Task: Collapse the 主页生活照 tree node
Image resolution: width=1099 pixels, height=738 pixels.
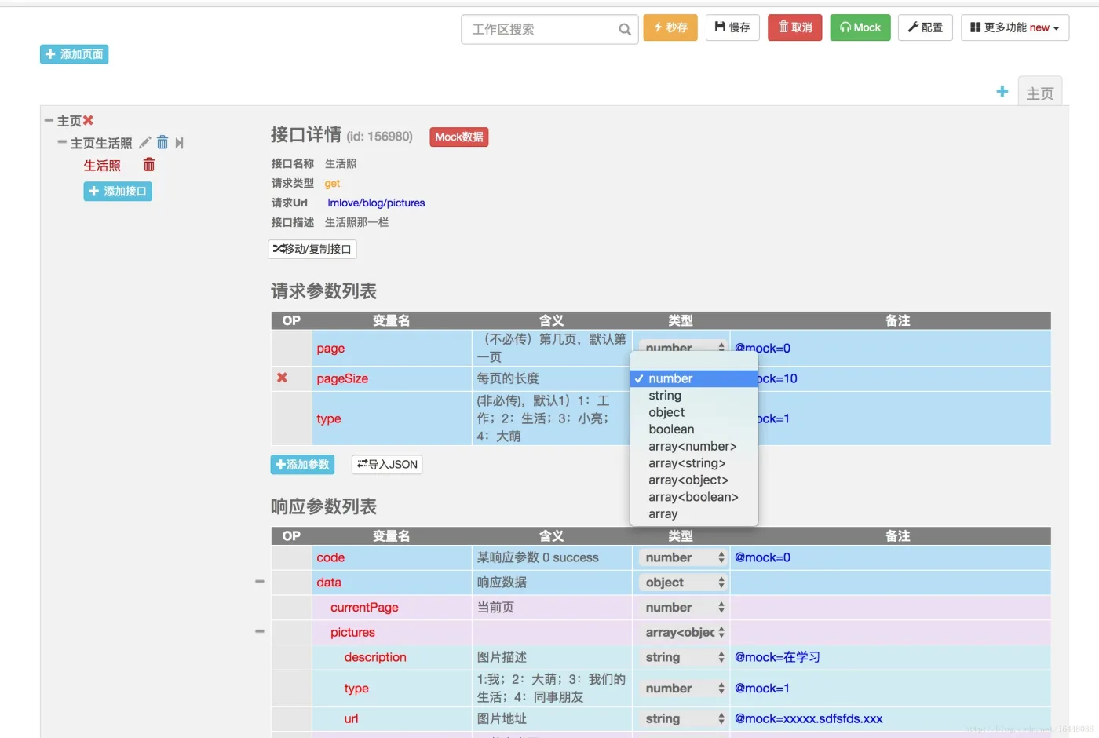Action: tap(62, 143)
